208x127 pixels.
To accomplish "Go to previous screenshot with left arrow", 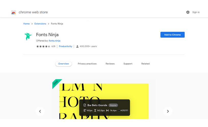I will pyautogui.click(x=40, y=111).
